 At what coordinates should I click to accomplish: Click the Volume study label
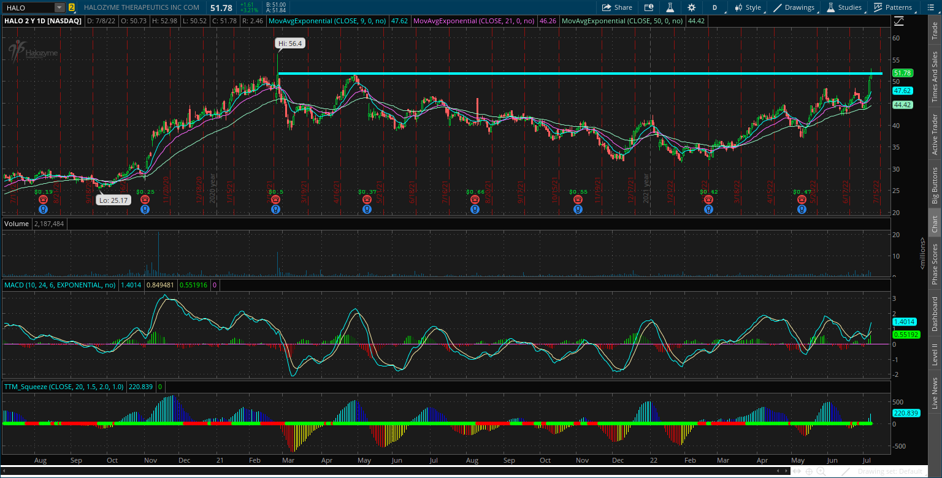click(17, 224)
